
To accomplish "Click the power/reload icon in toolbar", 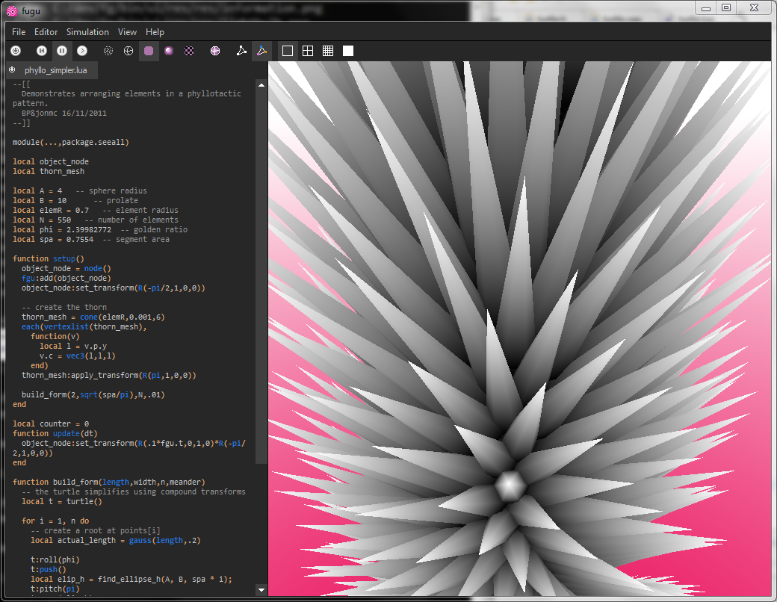I will coord(15,51).
